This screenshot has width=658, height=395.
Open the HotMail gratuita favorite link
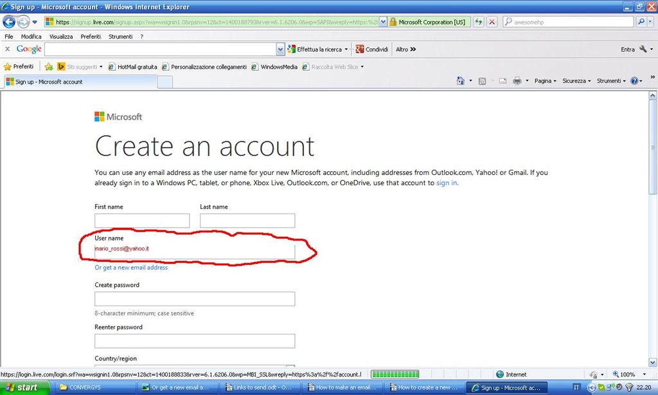pos(132,66)
